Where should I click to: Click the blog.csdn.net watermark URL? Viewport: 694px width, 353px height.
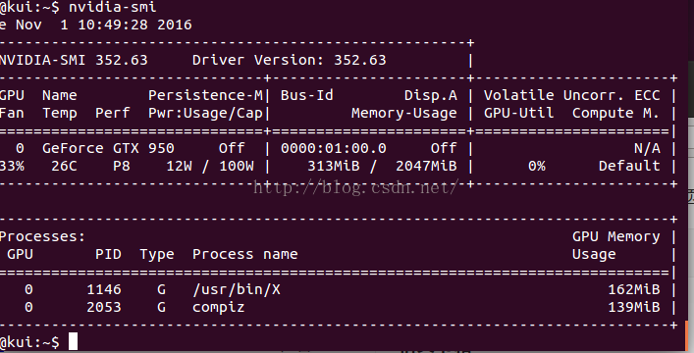point(355,188)
